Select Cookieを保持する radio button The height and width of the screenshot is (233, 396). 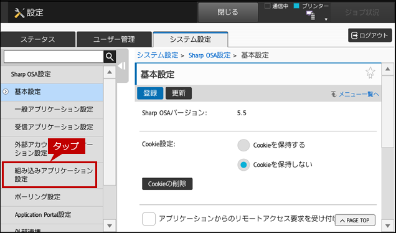243,145
